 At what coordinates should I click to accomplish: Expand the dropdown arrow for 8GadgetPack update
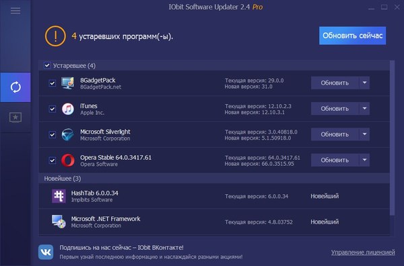tap(364, 83)
